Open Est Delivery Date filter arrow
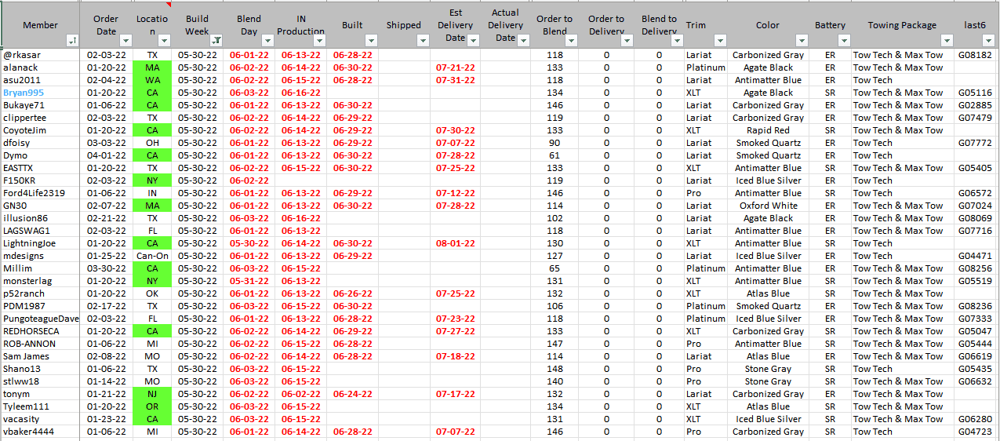 click(474, 41)
